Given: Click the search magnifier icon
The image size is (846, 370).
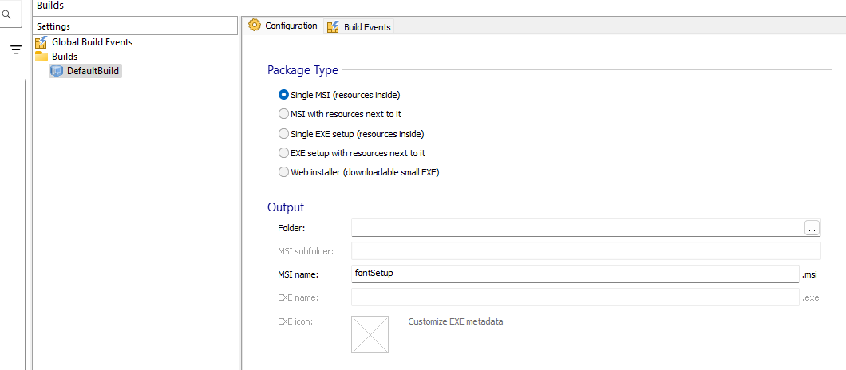Looking at the screenshot, I should (x=6, y=14).
